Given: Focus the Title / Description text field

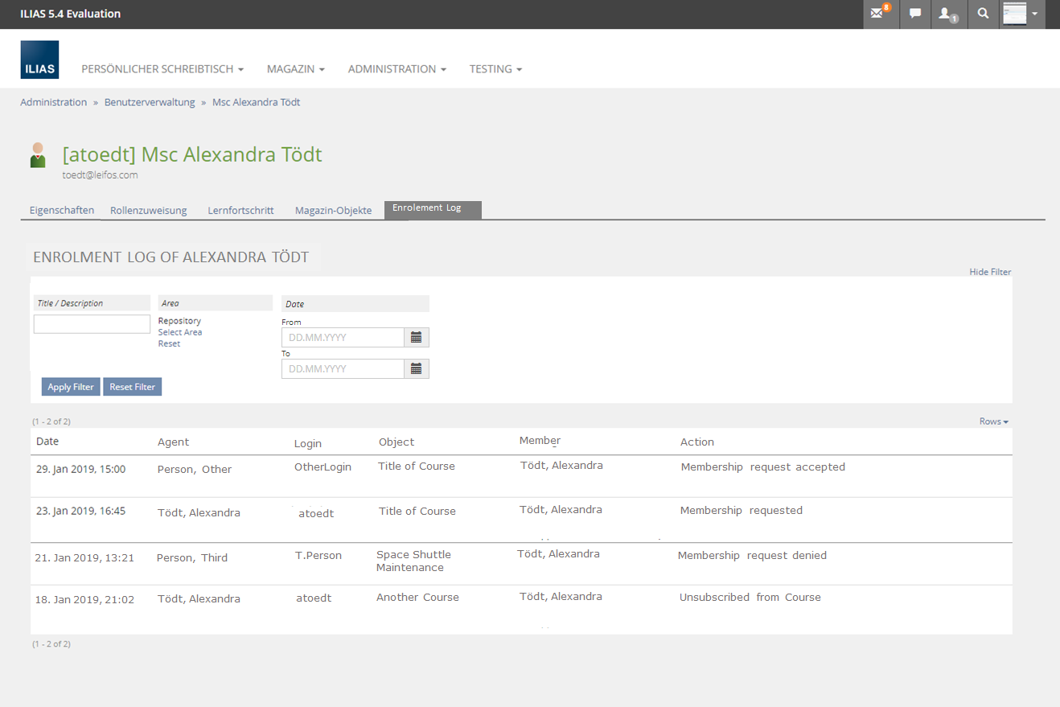Looking at the screenshot, I should [92, 324].
